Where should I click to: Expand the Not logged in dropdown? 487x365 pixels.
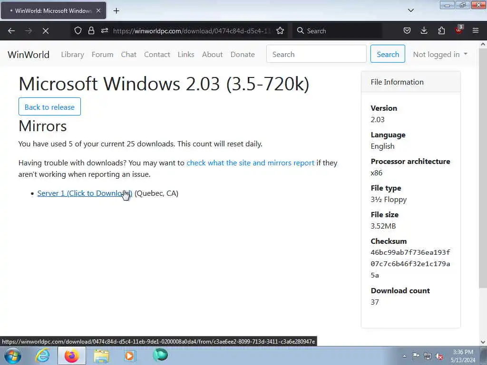click(440, 55)
